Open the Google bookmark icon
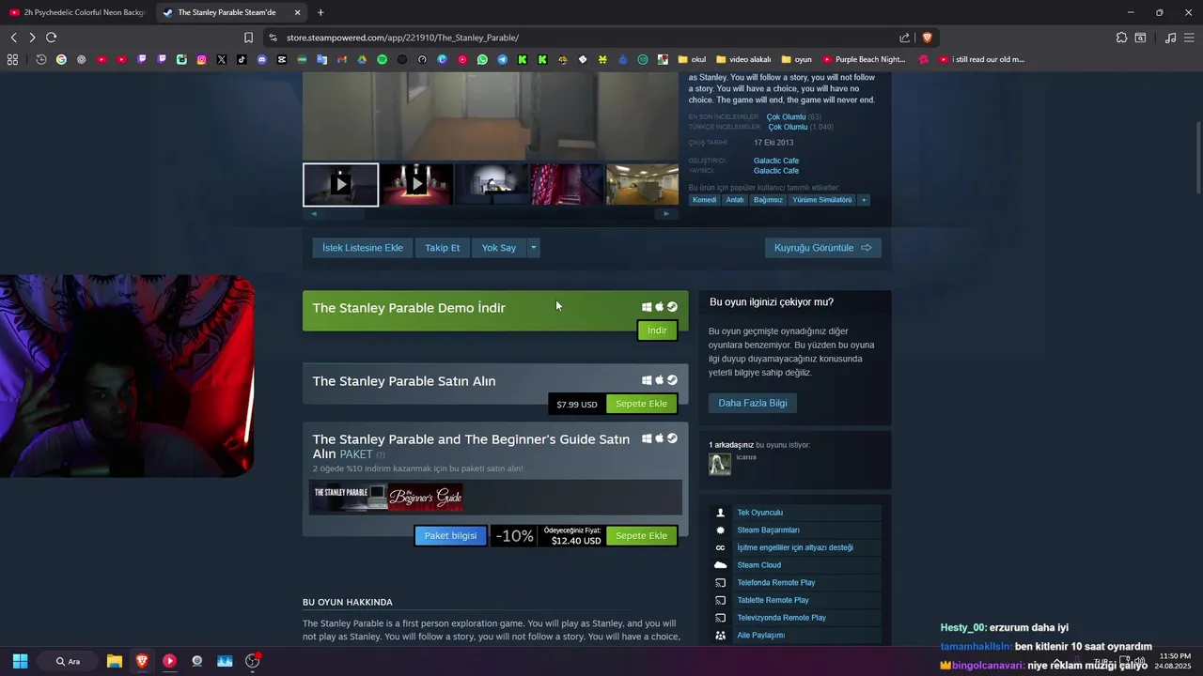1203x676 pixels. point(61,59)
